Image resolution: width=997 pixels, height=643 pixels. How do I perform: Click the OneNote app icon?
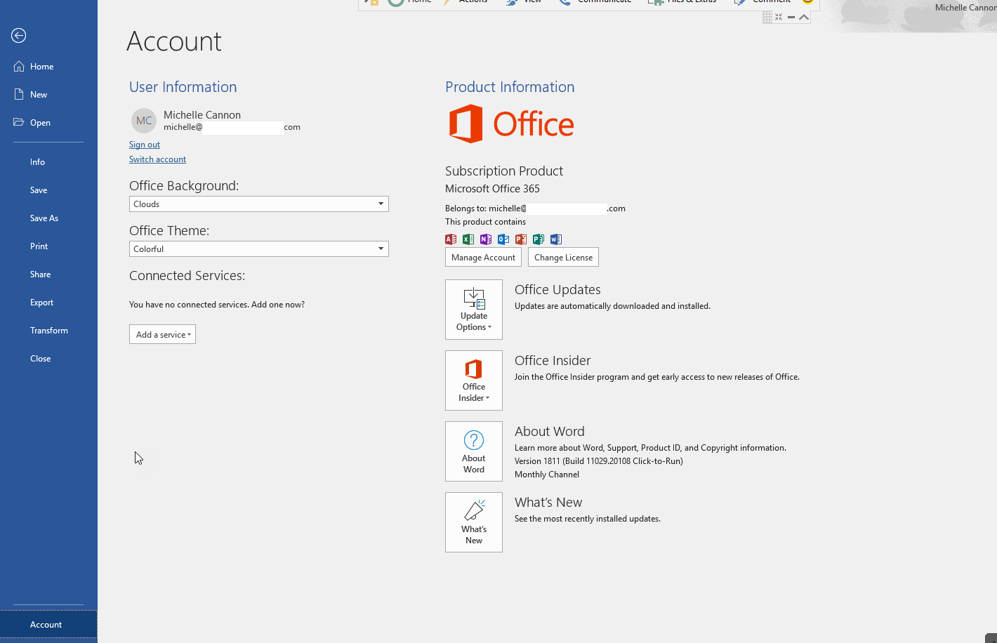486,239
